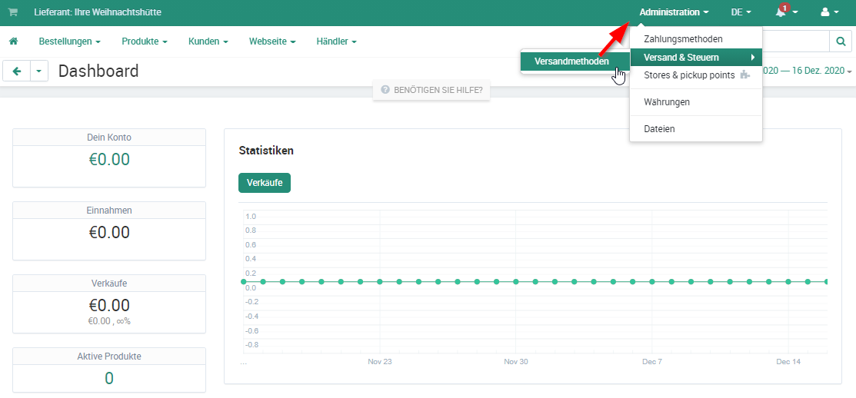Expand Bestellungen menu
Image resolution: width=856 pixels, height=398 pixels.
point(70,41)
